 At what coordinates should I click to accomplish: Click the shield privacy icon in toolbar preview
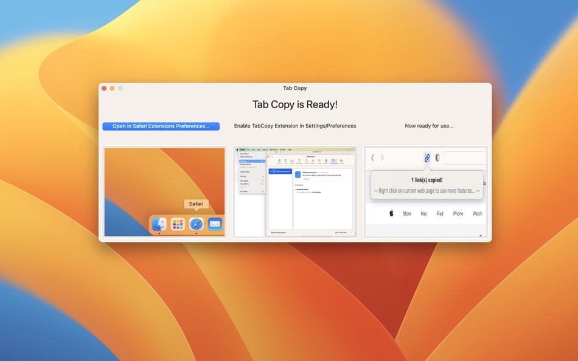click(x=437, y=157)
